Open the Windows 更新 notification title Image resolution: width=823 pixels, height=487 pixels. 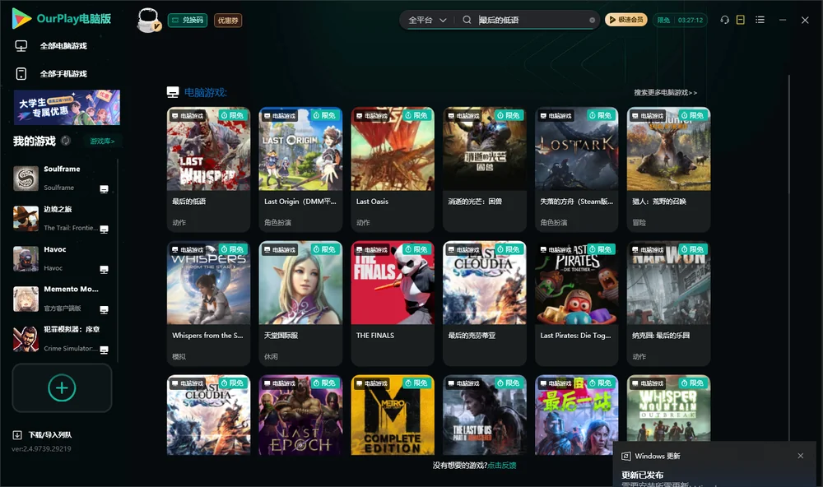(x=657, y=456)
